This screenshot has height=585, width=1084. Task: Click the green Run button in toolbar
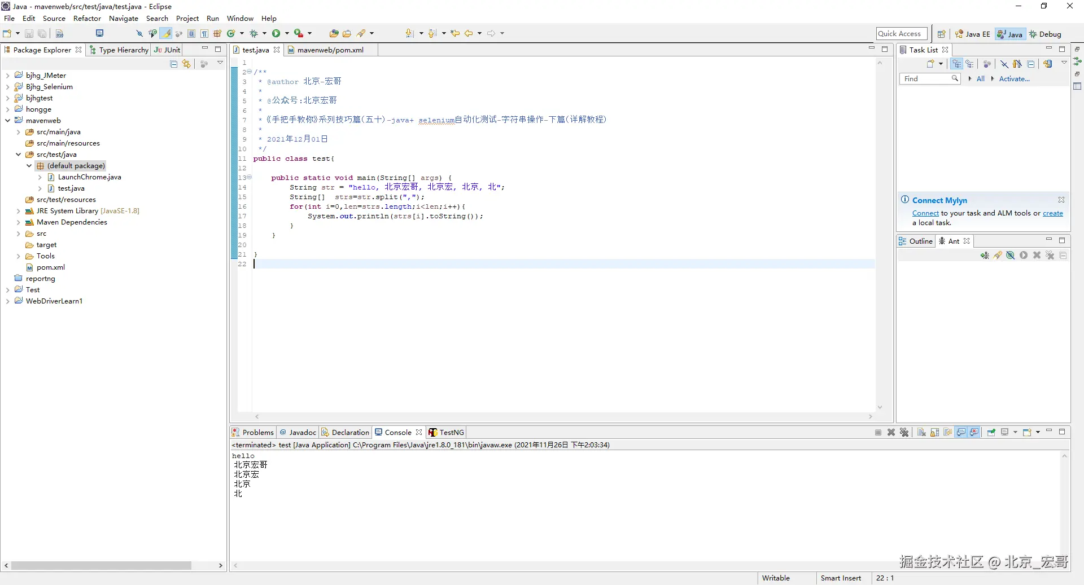click(x=276, y=33)
